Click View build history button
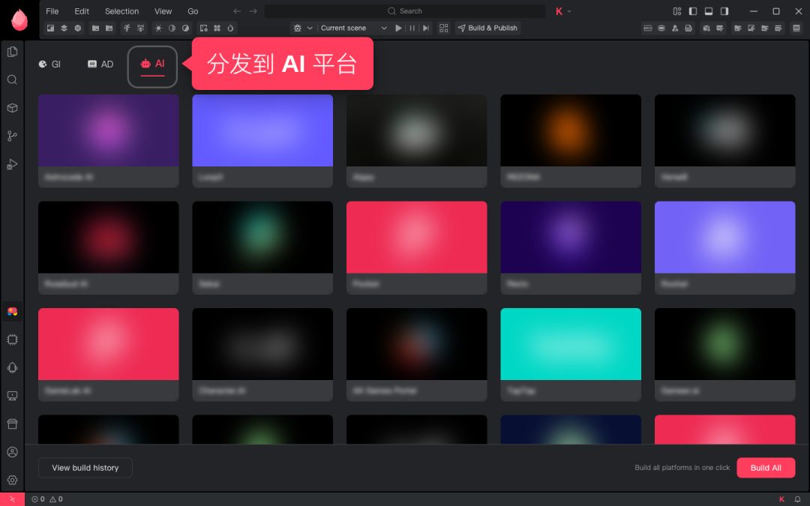Image resolution: width=810 pixels, height=506 pixels. [x=85, y=468]
